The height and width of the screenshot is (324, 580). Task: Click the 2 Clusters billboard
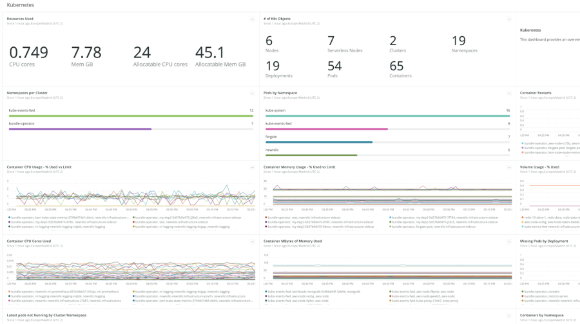(x=398, y=44)
